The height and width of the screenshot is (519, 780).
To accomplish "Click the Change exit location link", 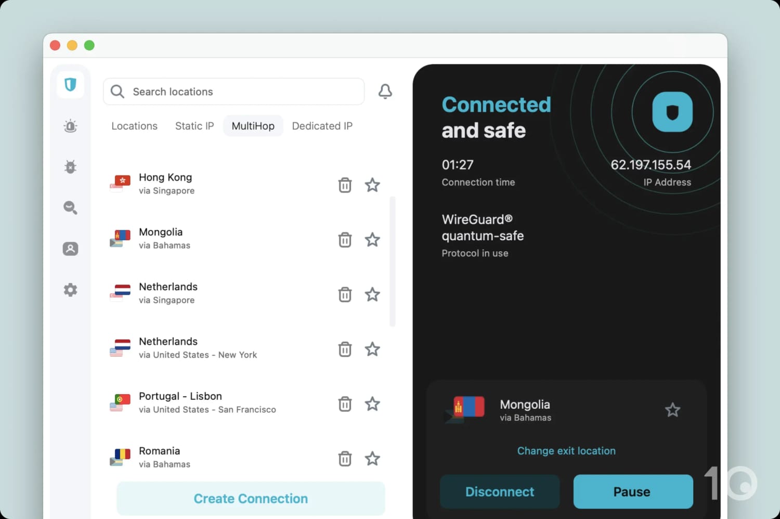I will [x=566, y=451].
